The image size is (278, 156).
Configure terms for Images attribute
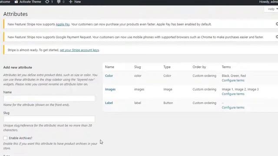[x=233, y=94]
